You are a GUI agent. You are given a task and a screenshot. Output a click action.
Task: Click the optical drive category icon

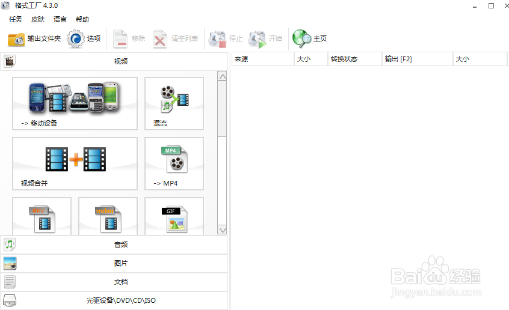(10, 300)
